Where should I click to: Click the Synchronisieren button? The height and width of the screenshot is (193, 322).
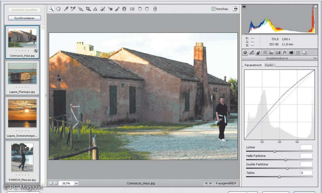coord(25,18)
